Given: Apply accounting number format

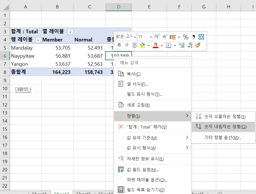Looking at the screenshot, I should click(x=173, y=37).
